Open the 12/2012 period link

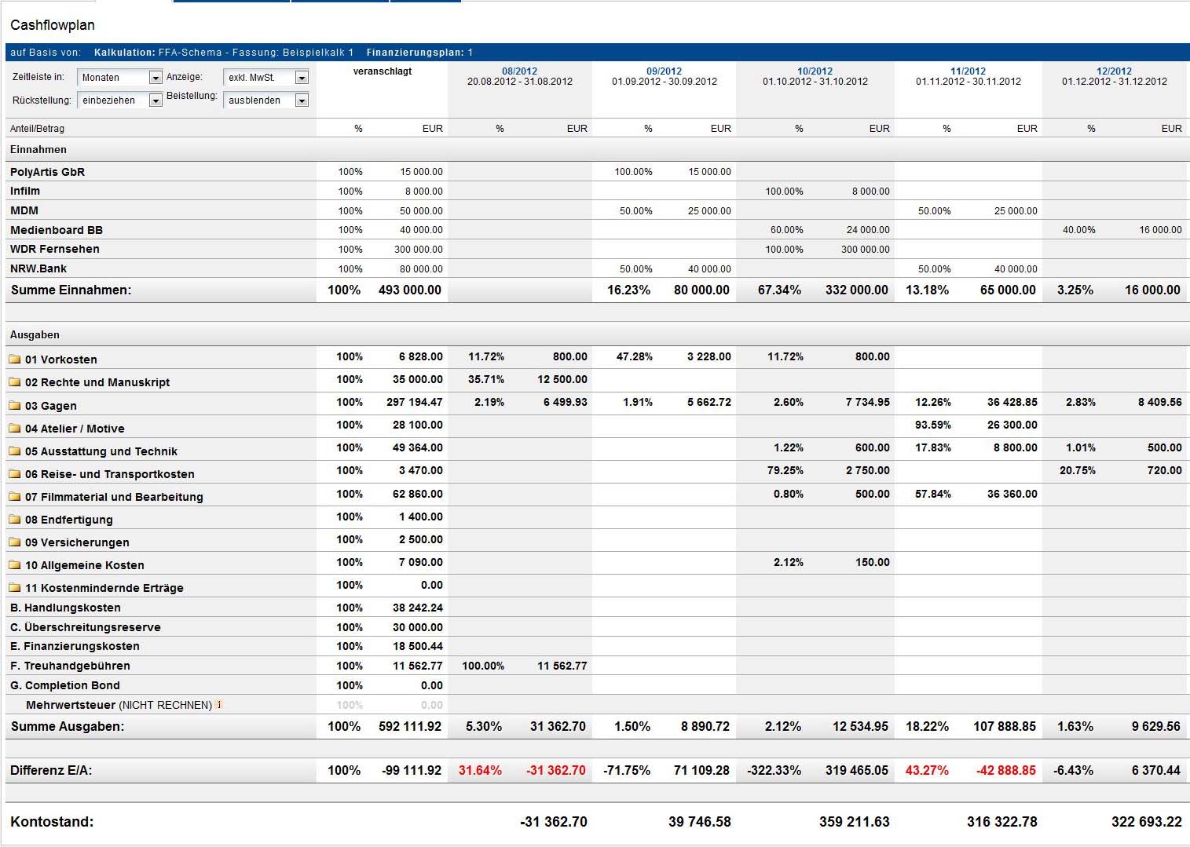click(1115, 71)
